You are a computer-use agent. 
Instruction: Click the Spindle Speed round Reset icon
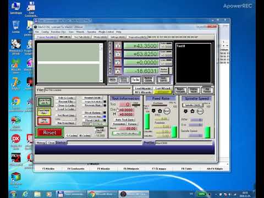click(200, 111)
